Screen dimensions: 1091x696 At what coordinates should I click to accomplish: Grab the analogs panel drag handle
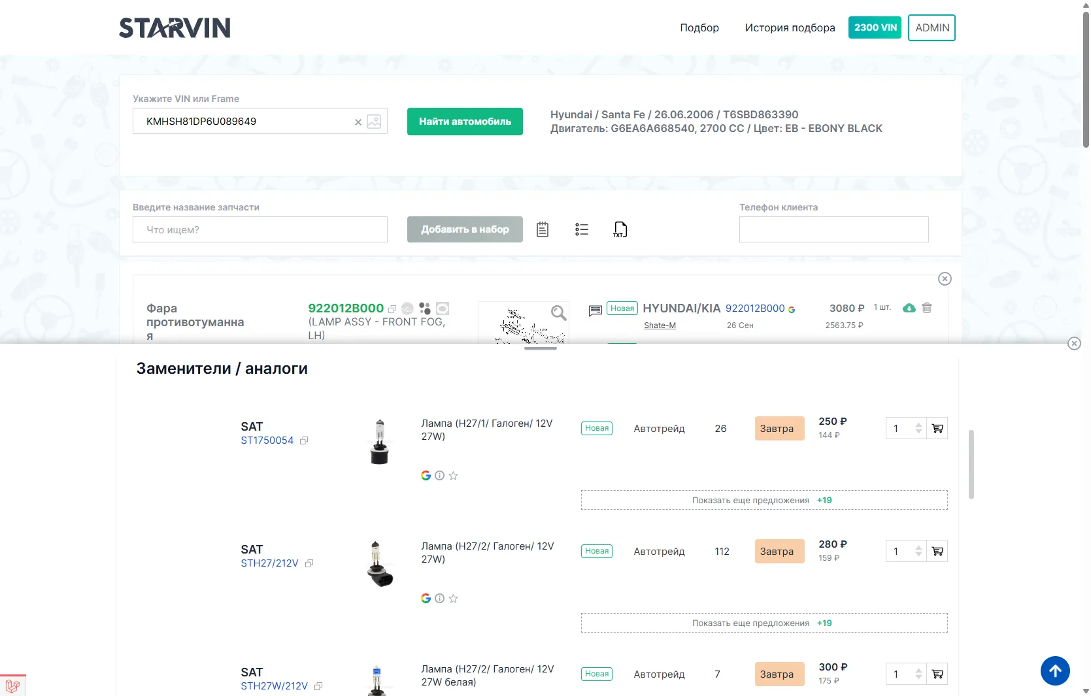point(541,348)
